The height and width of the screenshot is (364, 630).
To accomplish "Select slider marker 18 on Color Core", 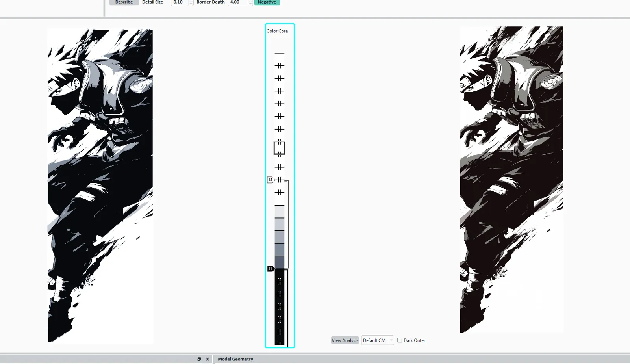I will pyautogui.click(x=271, y=180).
